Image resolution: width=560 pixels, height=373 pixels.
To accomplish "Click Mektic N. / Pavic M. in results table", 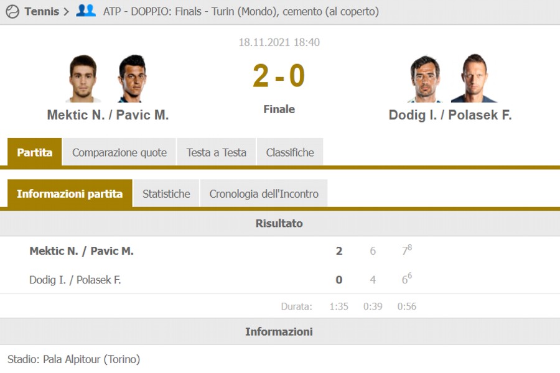I will pos(82,251).
